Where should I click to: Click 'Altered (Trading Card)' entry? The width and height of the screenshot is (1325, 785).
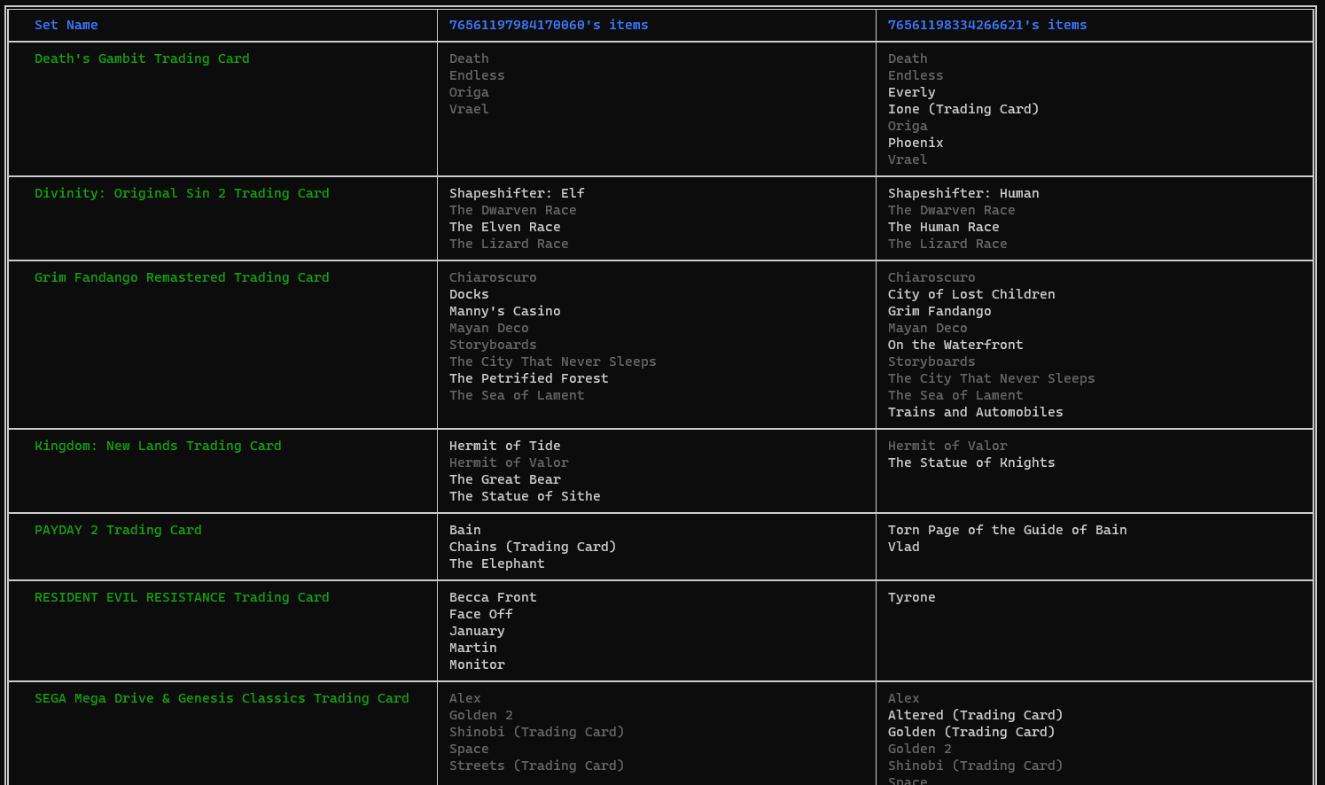[976, 715]
